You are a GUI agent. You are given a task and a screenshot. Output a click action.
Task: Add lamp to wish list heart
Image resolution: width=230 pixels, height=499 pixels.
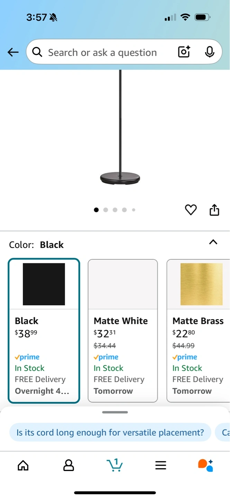coord(191,210)
